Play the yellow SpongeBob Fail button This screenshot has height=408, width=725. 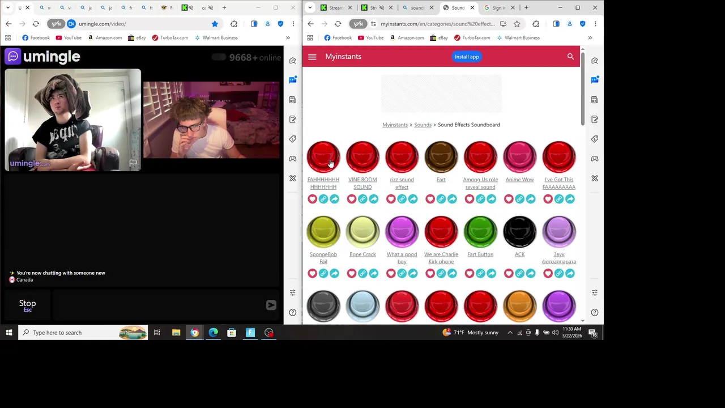click(323, 232)
